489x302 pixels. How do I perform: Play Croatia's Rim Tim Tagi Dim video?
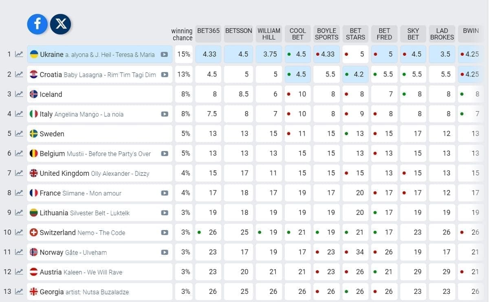[x=164, y=74]
